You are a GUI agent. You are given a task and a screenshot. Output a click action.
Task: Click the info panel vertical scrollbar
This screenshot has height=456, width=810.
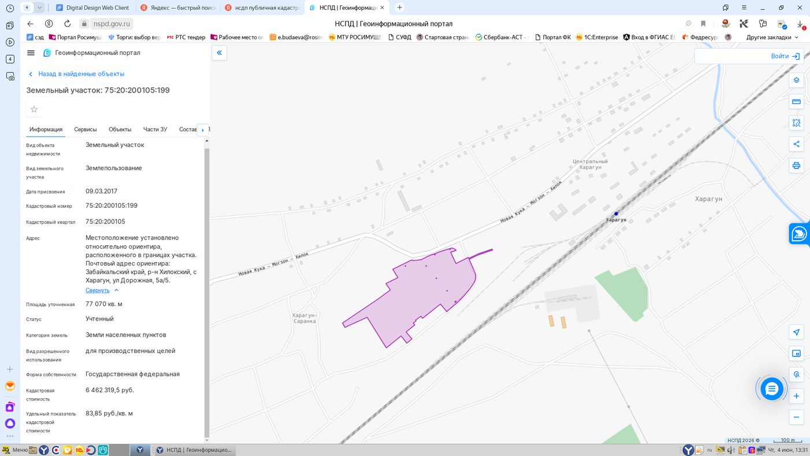coord(207,289)
